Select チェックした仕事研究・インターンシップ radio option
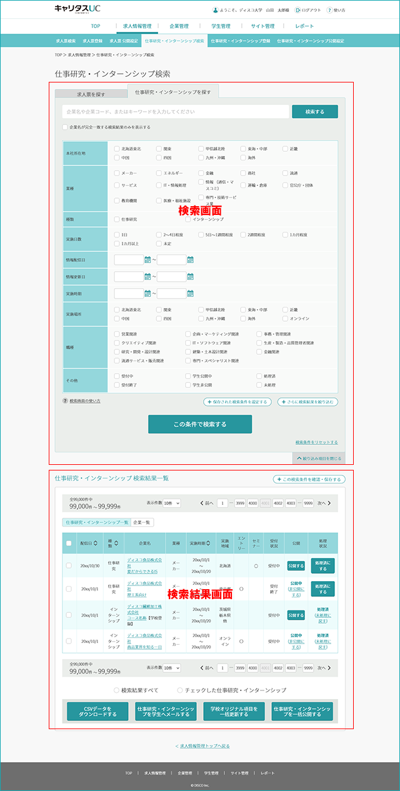Screen dimensions: 400x791 coord(181,690)
